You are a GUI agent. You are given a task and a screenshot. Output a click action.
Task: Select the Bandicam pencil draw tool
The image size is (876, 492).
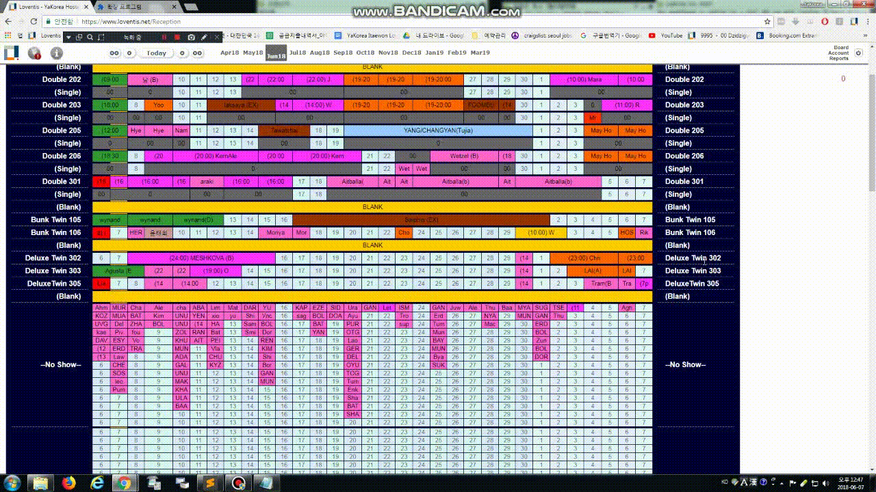click(204, 37)
